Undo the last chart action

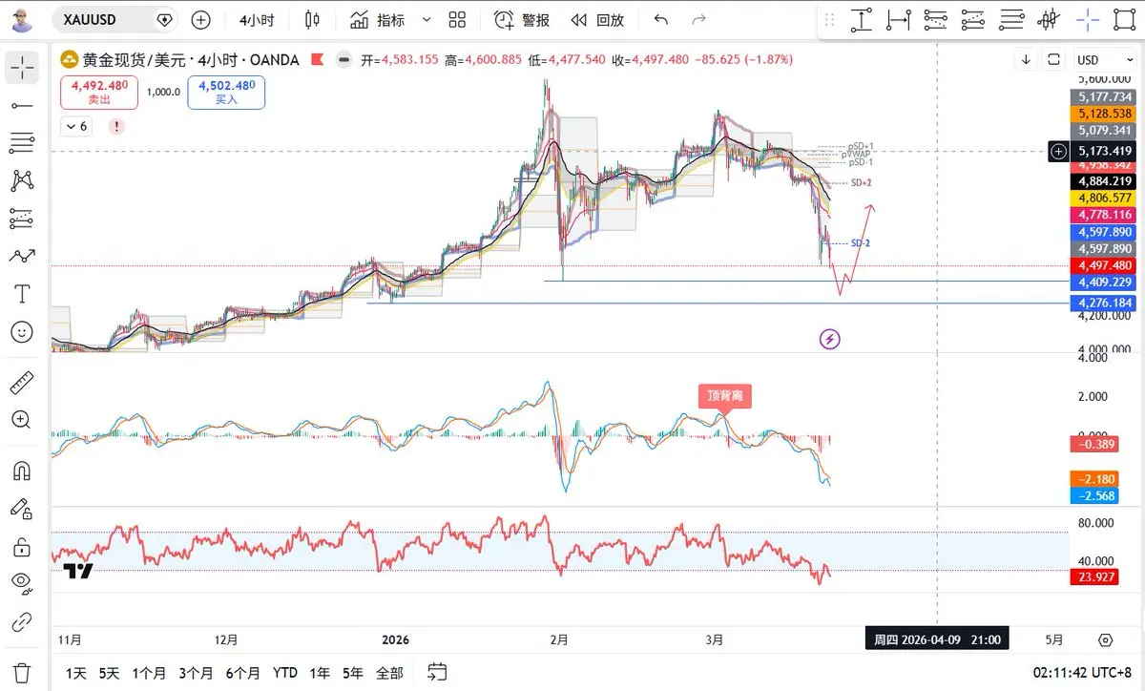(x=661, y=19)
